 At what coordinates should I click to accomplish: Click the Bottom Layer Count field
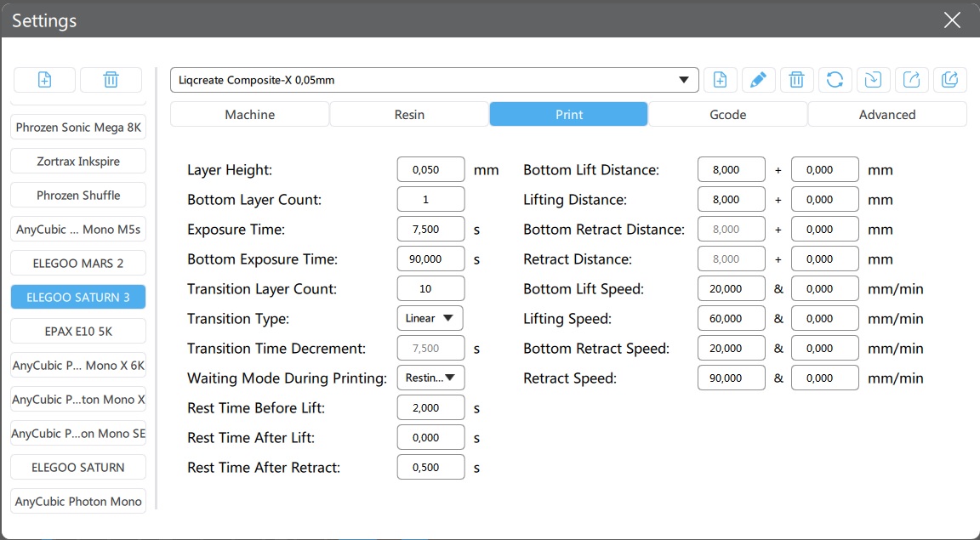coord(430,199)
